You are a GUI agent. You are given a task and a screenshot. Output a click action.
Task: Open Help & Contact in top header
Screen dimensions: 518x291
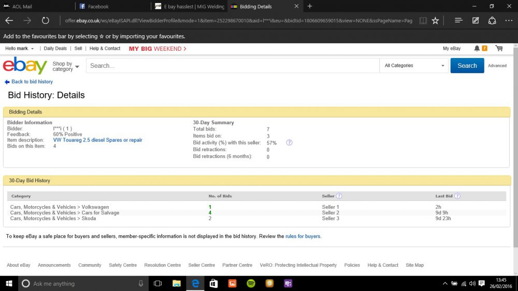coord(105,48)
